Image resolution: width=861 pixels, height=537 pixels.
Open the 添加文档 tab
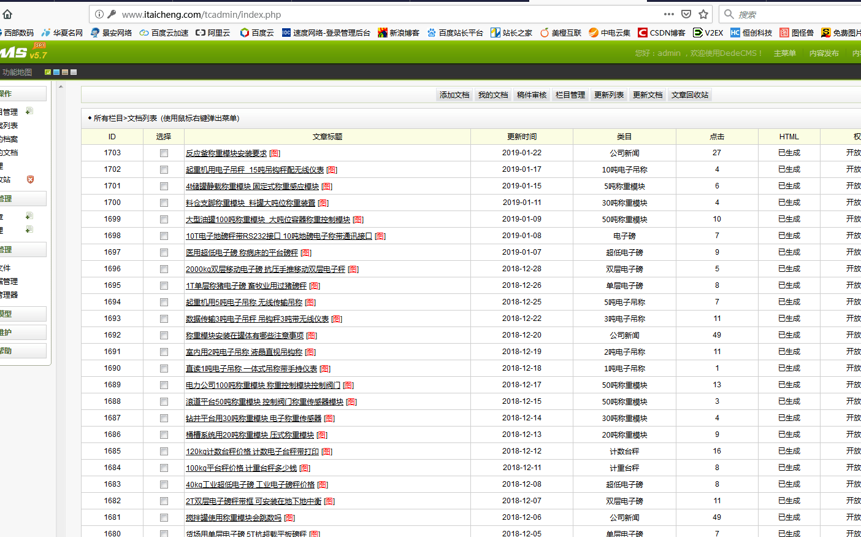pos(454,95)
